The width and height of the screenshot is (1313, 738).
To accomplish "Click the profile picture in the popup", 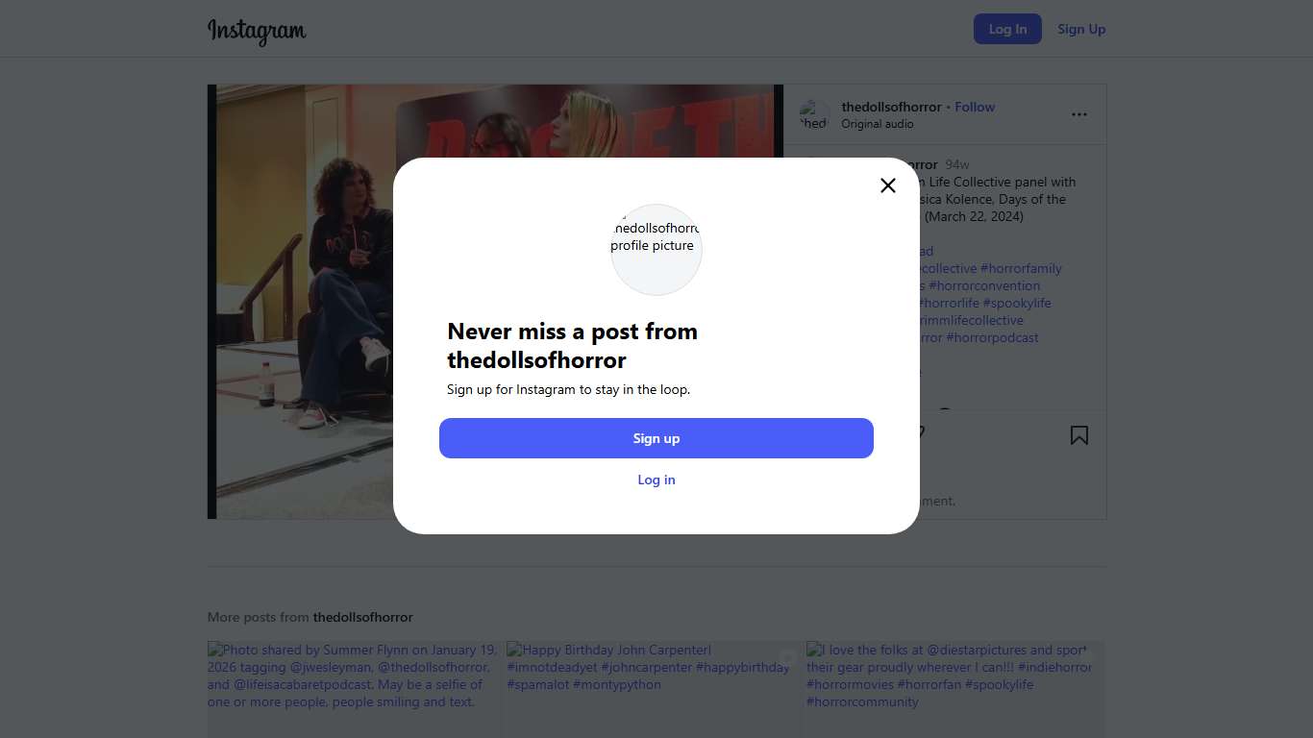I will click(x=656, y=249).
